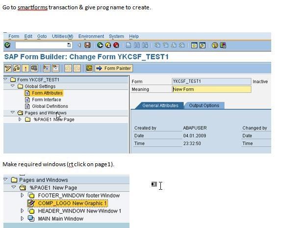Switch to General Attributes tab
The height and width of the screenshot is (228, 307).
pyautogui.click(x=160, y=105)
